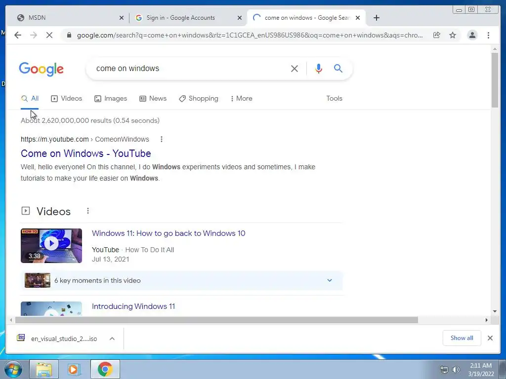506x379 pixels.
Task: Clear the search box text
Action: pos(295,68)
